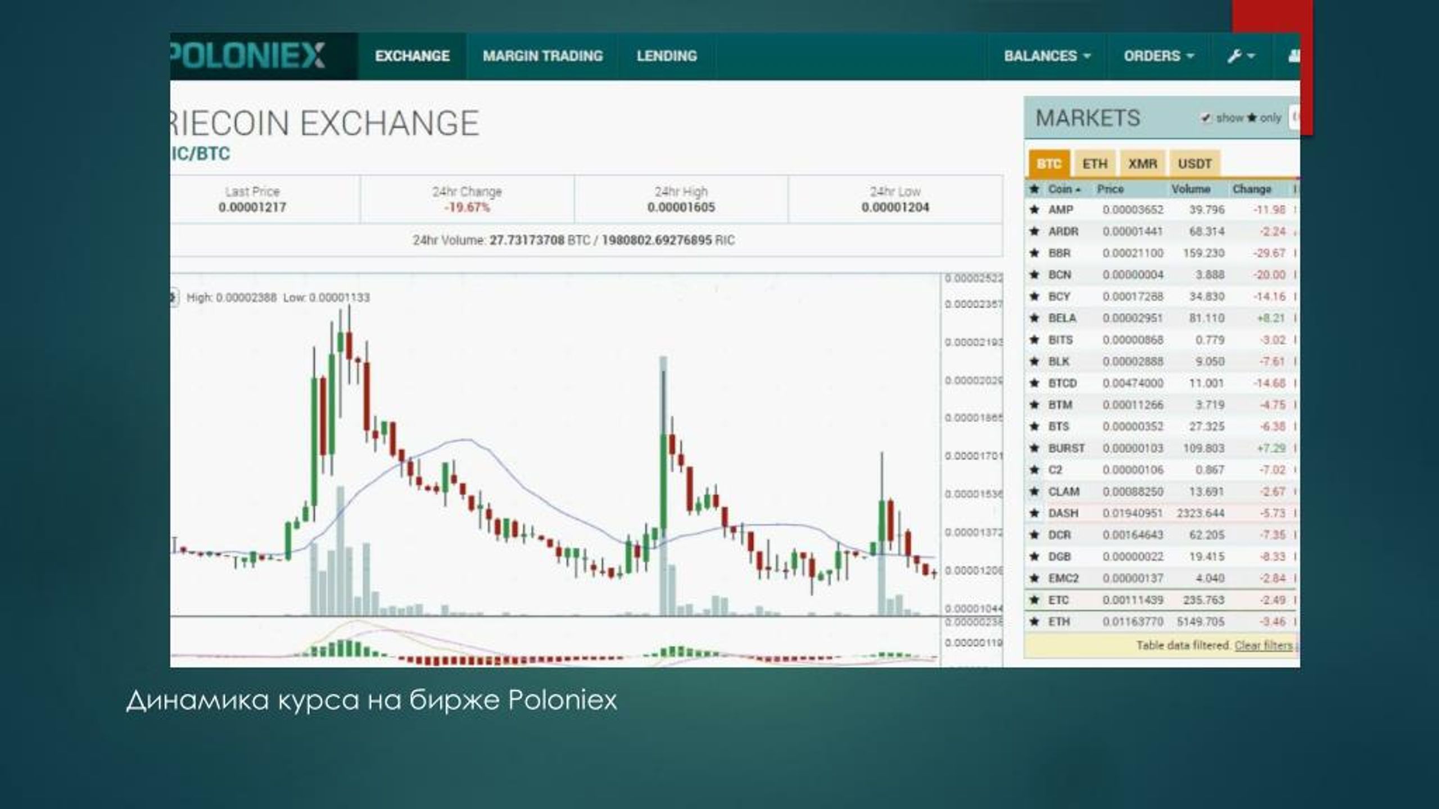Toggle the star for C2

coord(1034,470)
